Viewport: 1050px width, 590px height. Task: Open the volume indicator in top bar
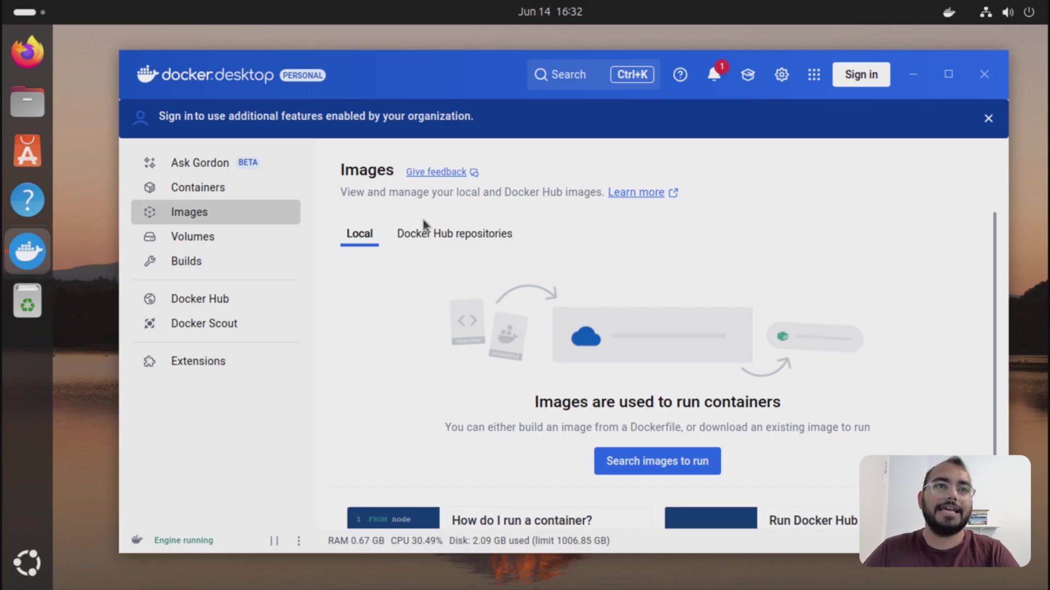[x=1007, y=12]
